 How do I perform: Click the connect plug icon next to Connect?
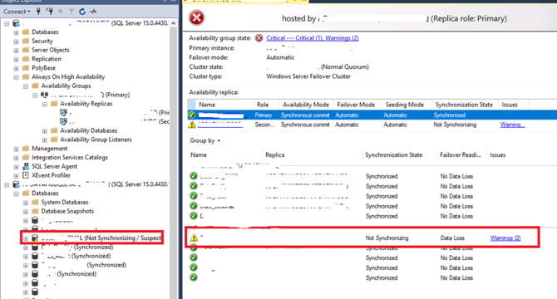click(38, 12)
